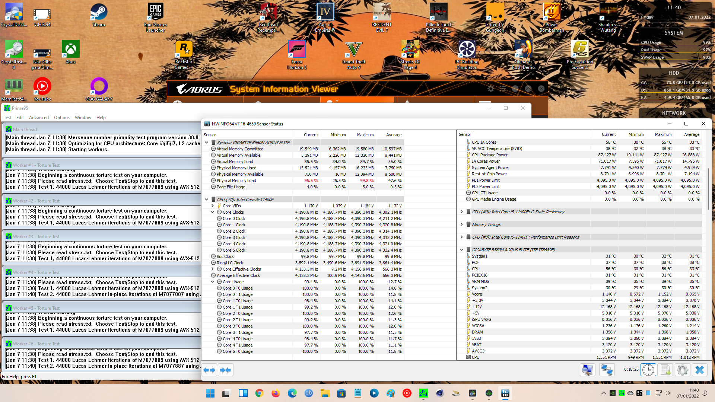Select Physical Memory Load row
Image resolution: width=715 pixels, height=402 pixels.
[303, 181]
